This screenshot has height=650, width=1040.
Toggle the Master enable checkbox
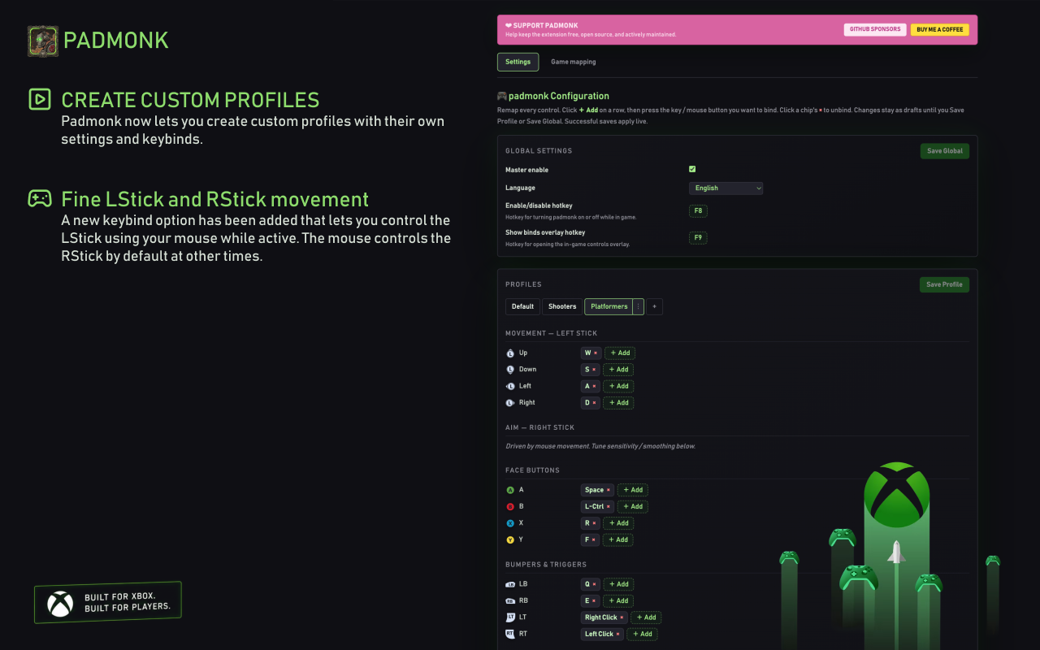692,169
